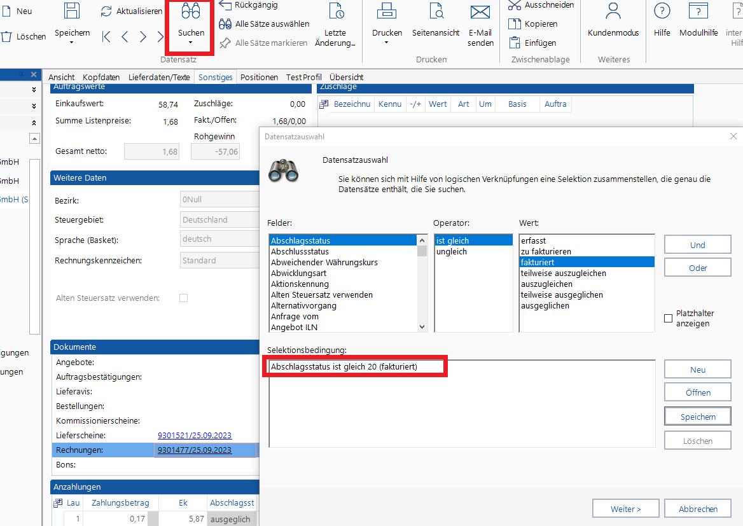Expand the Speichern dropdown arrow
Viewport: 743px width, 526px height.
tap(72, 43)
